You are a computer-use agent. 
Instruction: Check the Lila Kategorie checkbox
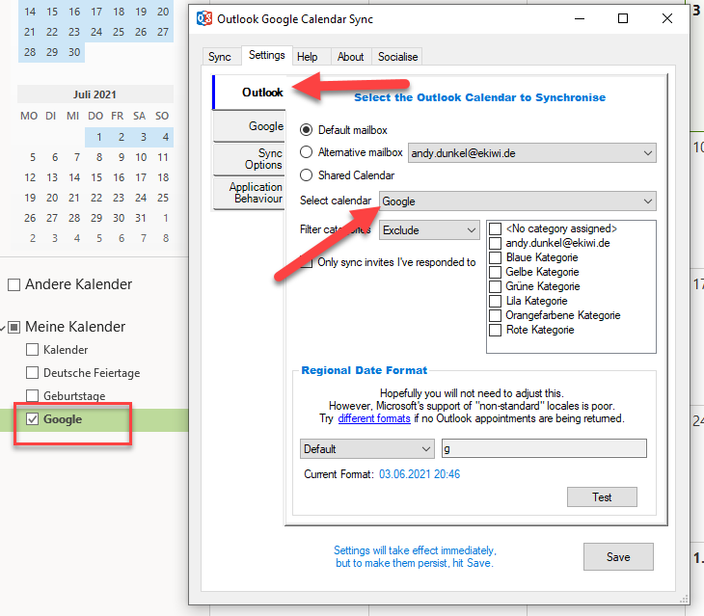tap(496, 301)
